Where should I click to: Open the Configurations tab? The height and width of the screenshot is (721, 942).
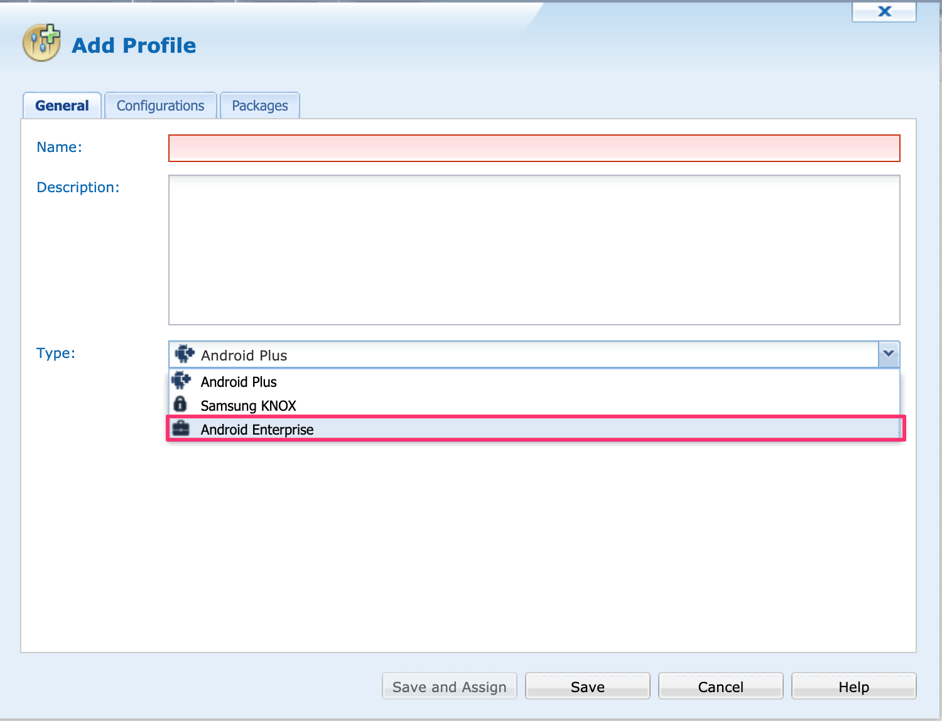160,106
